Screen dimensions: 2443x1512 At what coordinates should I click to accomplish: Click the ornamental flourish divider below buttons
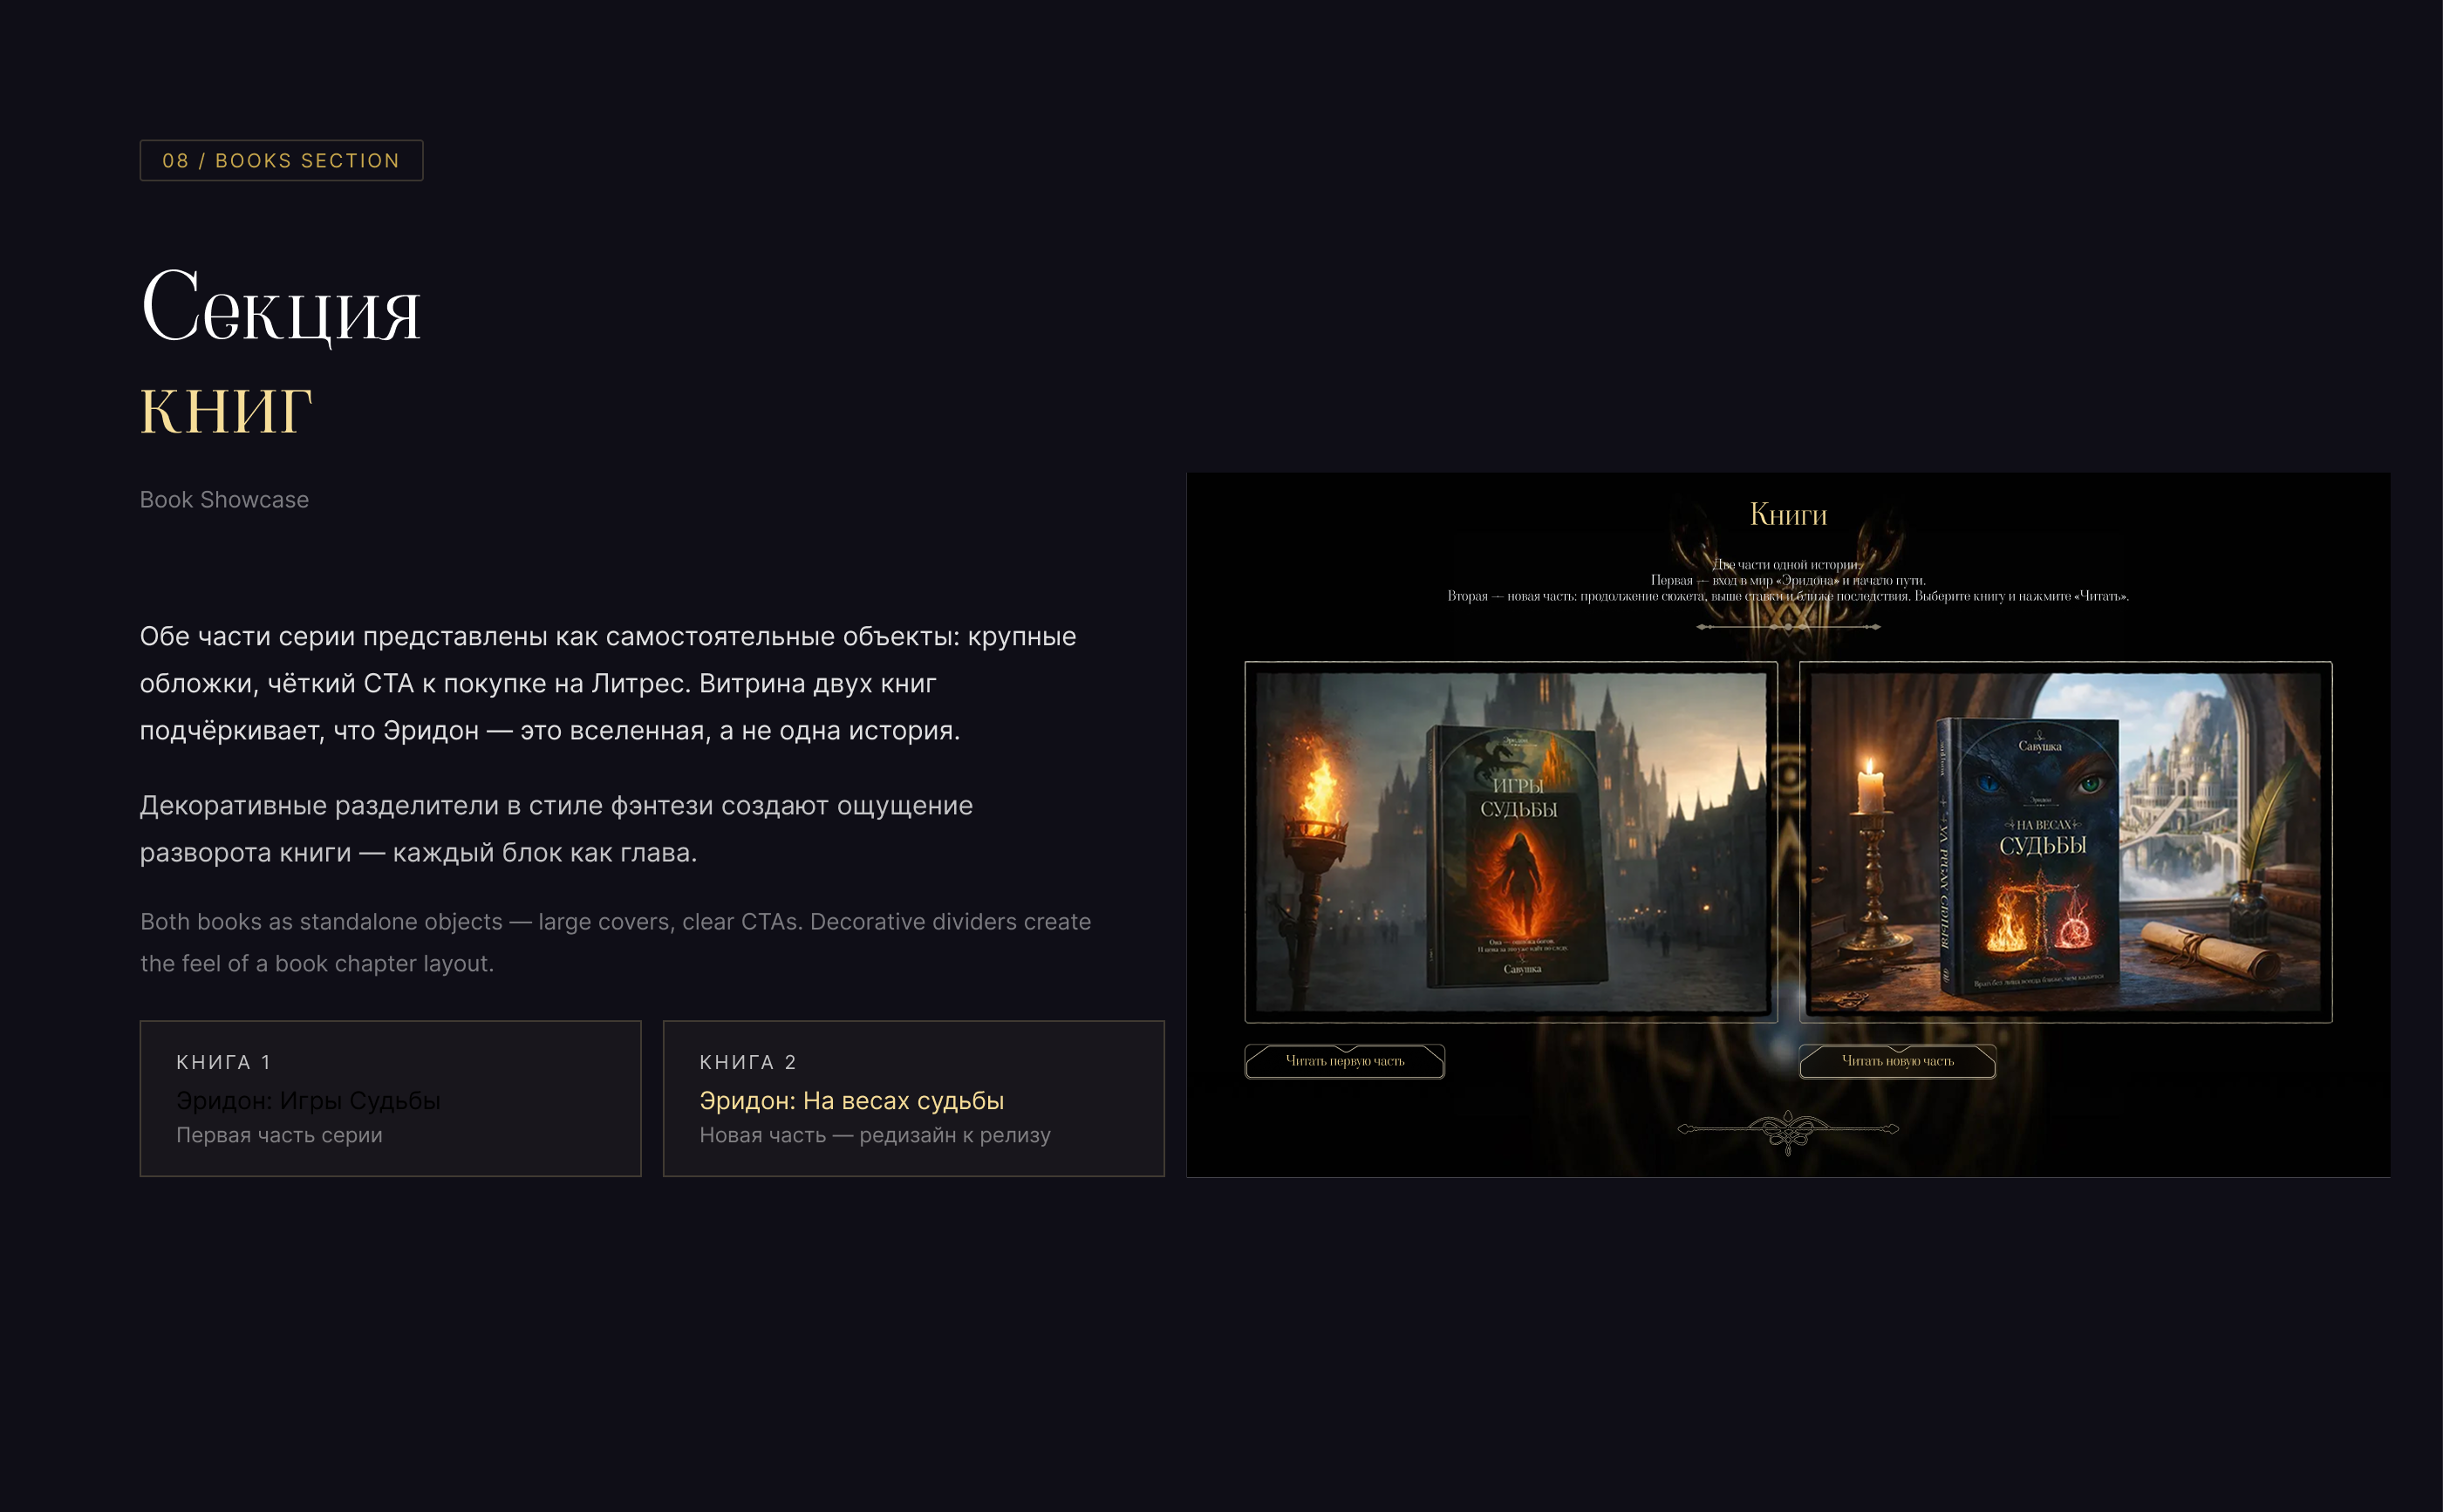tap(1788, 1130)
